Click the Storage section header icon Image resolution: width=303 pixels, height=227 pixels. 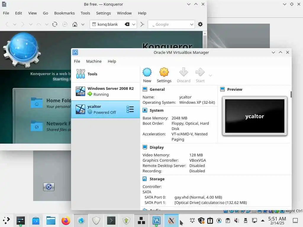click(x=145, y=179)
